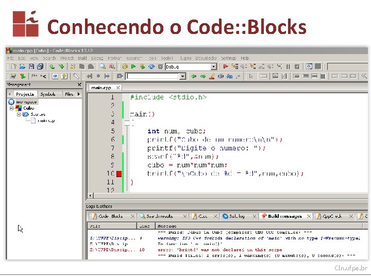Click the Paste icon in main toolbar
Image resolution: width=371 pixels, height=278 pixels.
pyautogui.click(x=91, y=66)
